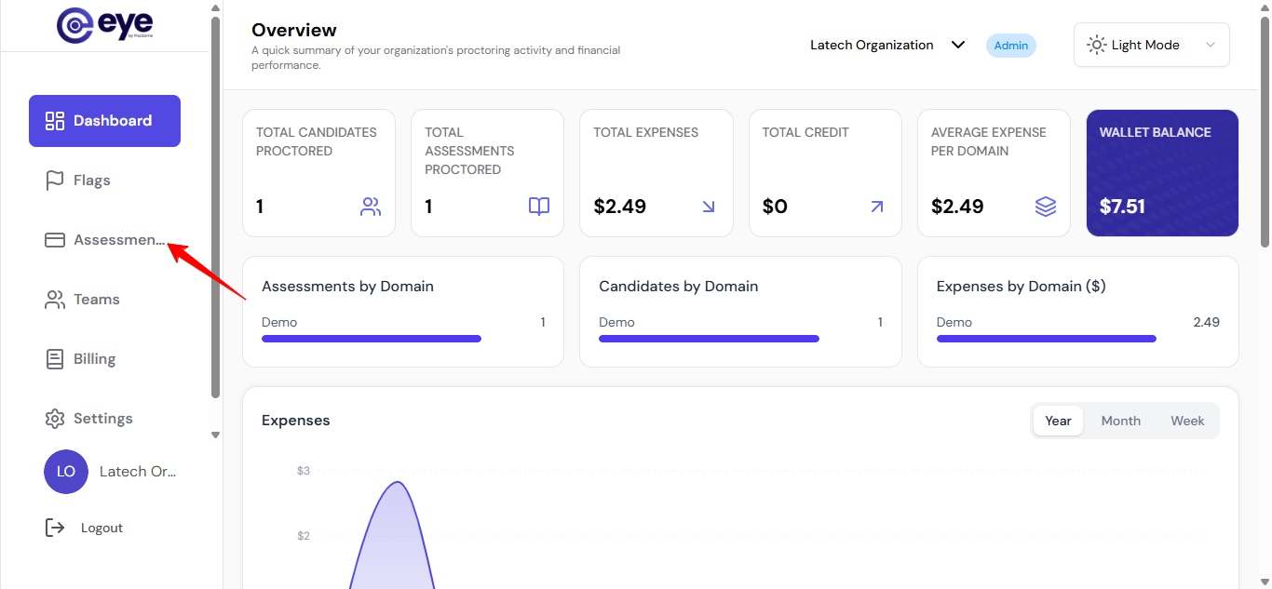
Task: Click the Candidates by Domain Demo bar
Action: click(709, 339)
